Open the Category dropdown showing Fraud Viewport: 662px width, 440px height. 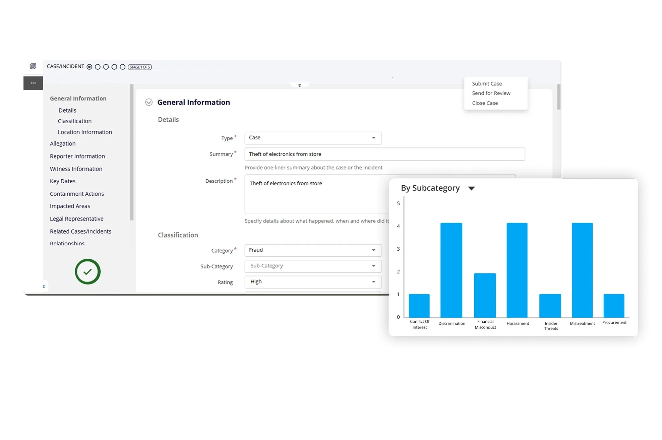313,250
